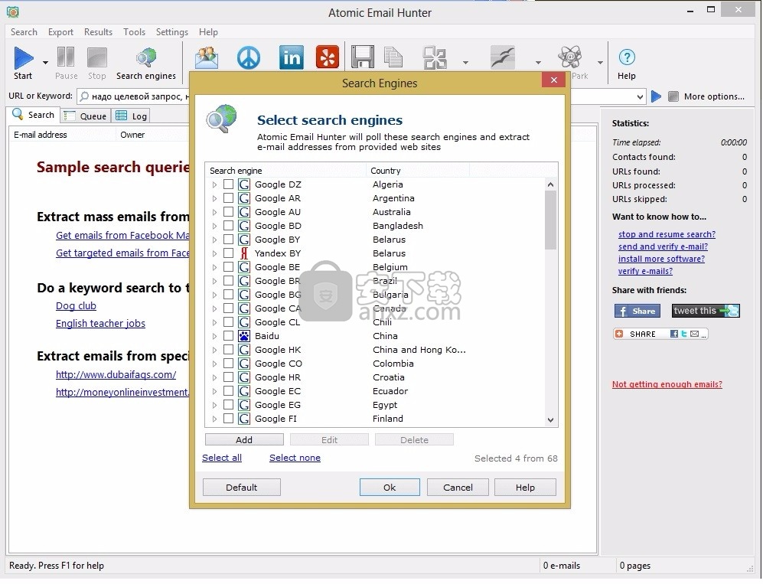
Task: Click the Stop toolbar icon
Action: pyautogui.click(x=97, y=57)
